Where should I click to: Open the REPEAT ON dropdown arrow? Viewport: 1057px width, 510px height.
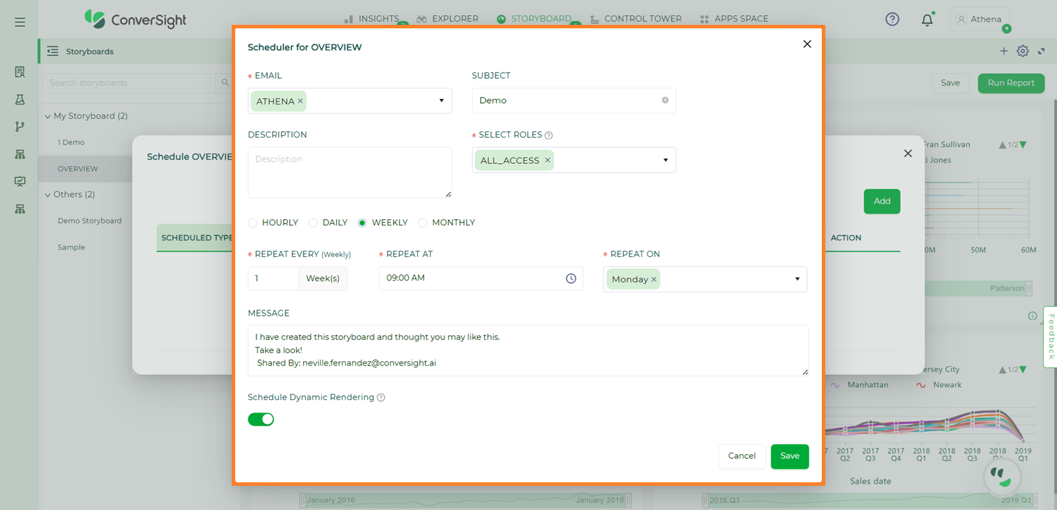tap(797, 279)
